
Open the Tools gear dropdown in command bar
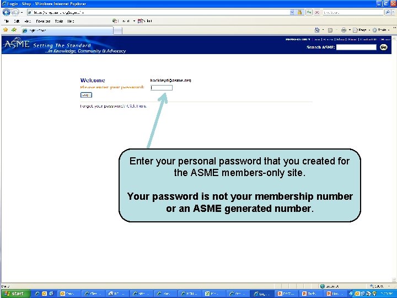[381, 30]
